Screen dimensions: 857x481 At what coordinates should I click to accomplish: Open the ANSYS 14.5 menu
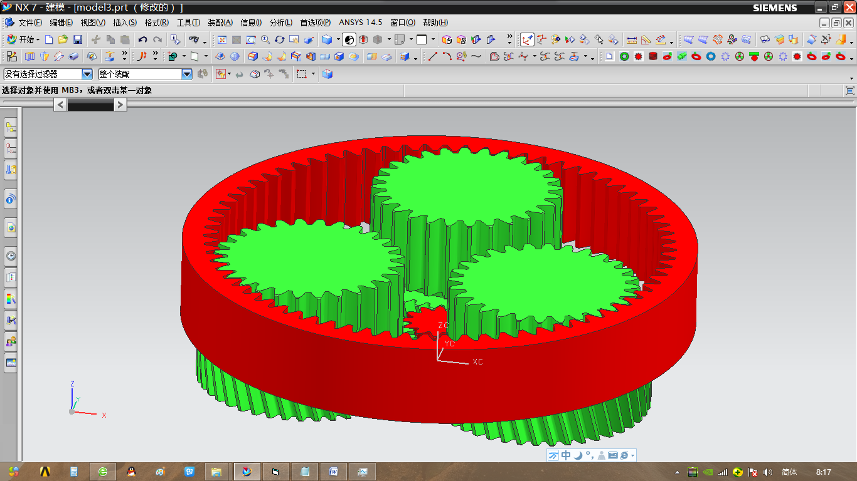pyautogui.click(x=360, y=23)
